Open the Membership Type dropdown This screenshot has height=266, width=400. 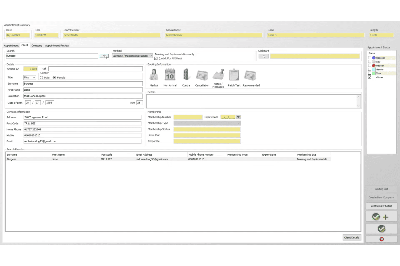point(207,123)
